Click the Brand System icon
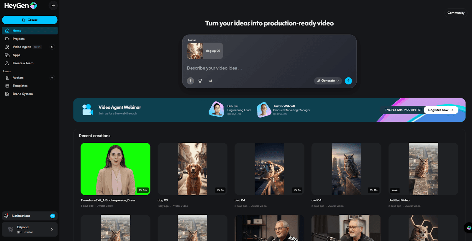Screen dimensions: 472x241 (7, 94)
